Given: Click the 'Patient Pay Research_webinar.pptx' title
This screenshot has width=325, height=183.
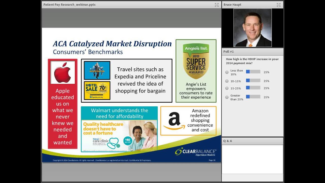Looking at the screenshot, I should (x=70, y=5).
